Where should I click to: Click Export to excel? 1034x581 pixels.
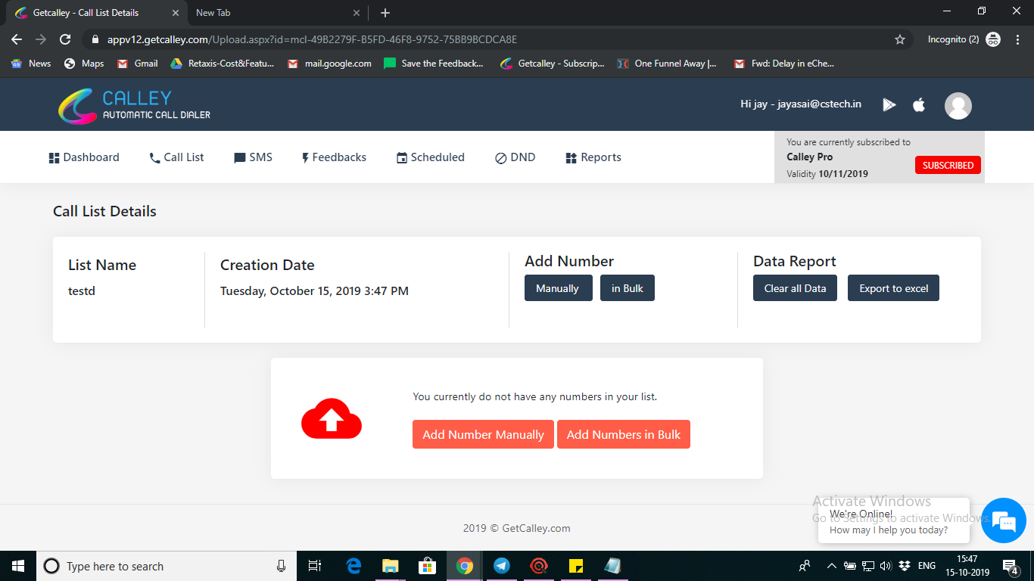(894, 288)
